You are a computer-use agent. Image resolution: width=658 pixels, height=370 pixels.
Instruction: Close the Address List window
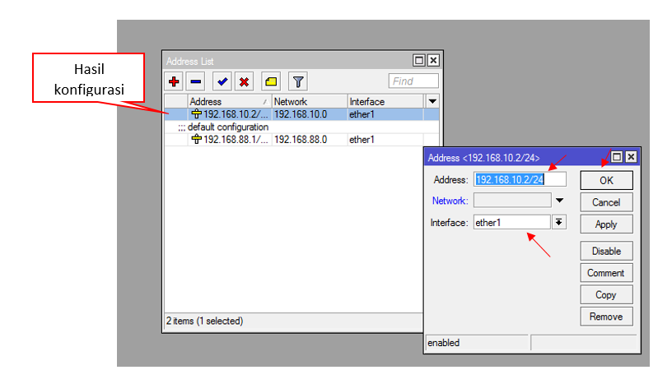[433, 60]
